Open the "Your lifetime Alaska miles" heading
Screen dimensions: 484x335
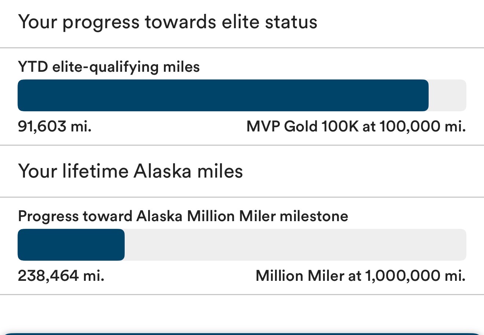point(130,171)
